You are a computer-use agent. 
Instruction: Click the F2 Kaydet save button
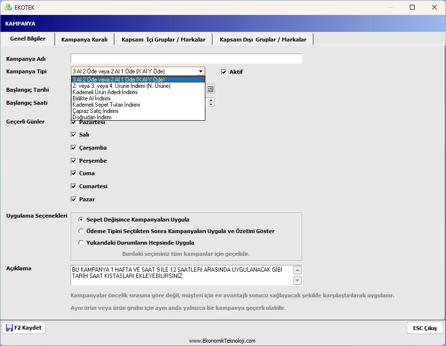(x=24, y=328)
